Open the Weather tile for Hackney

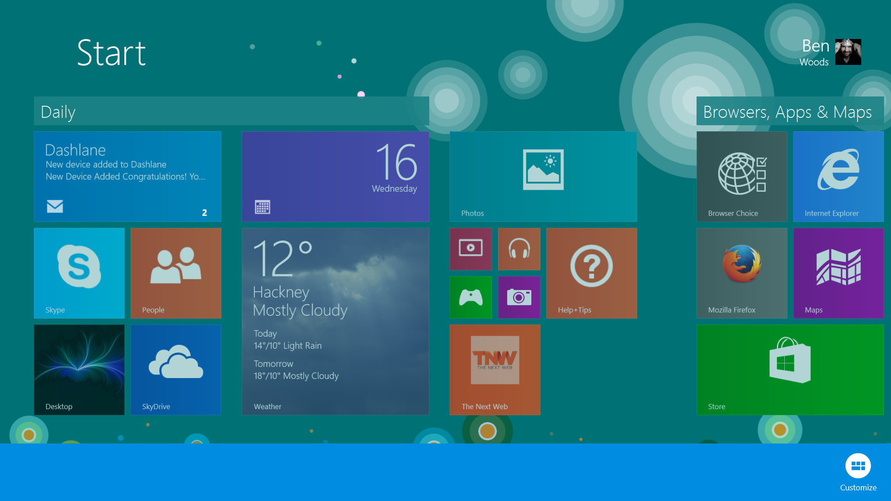click(x=336, y=321)
